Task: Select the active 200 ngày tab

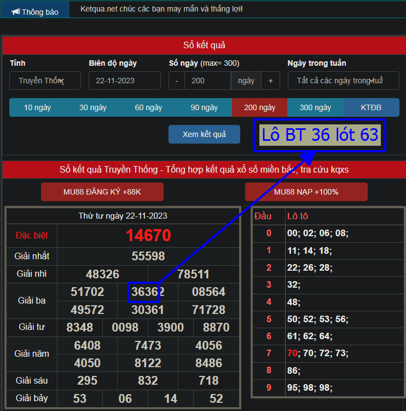Action: (259, 107)
